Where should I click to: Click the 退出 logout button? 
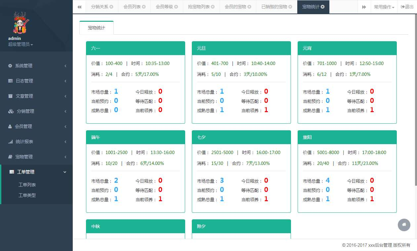point(407,7)
